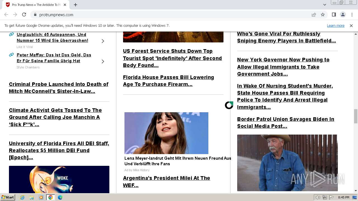Click the ad provider logo icon
The height and width of the screenshot is (201, 358).
pos(229,105)
